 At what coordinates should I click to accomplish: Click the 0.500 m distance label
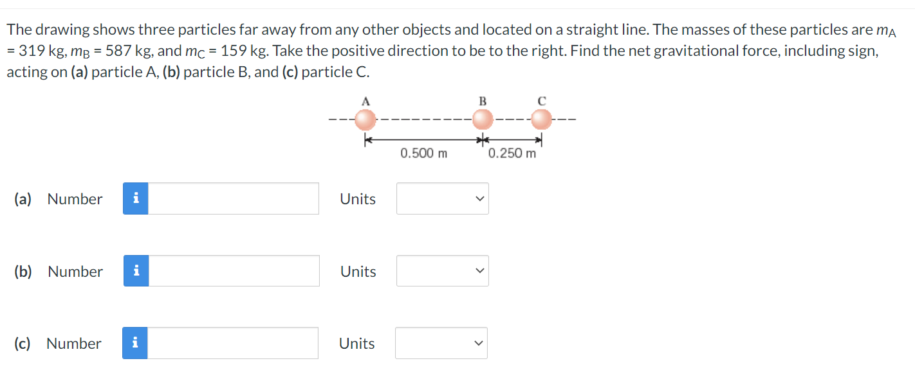click(x=425, y=153)
